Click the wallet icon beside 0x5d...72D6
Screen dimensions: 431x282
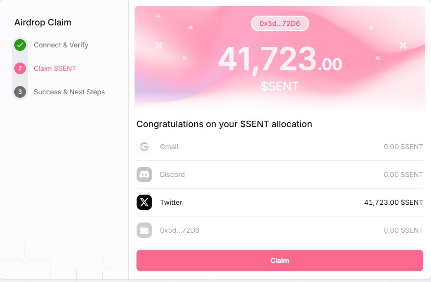pos(144,230)
